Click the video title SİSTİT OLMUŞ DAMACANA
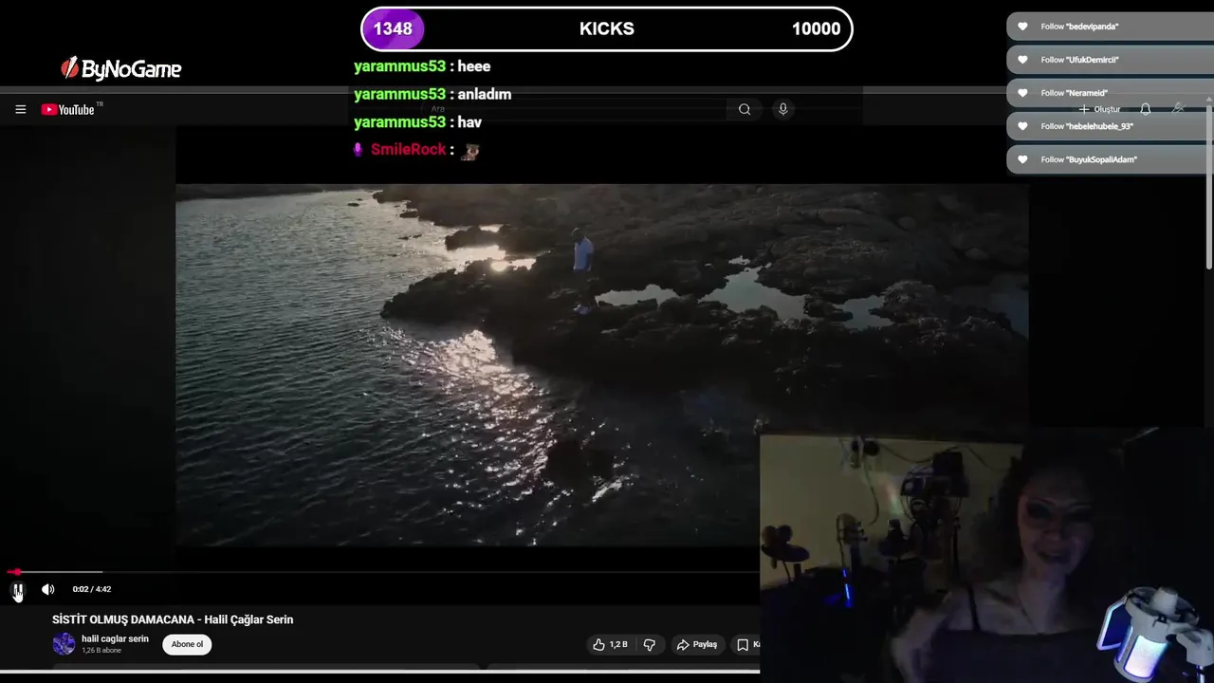Image resolution: width=1214 pixels, height=683 pixels. point(173,619)
